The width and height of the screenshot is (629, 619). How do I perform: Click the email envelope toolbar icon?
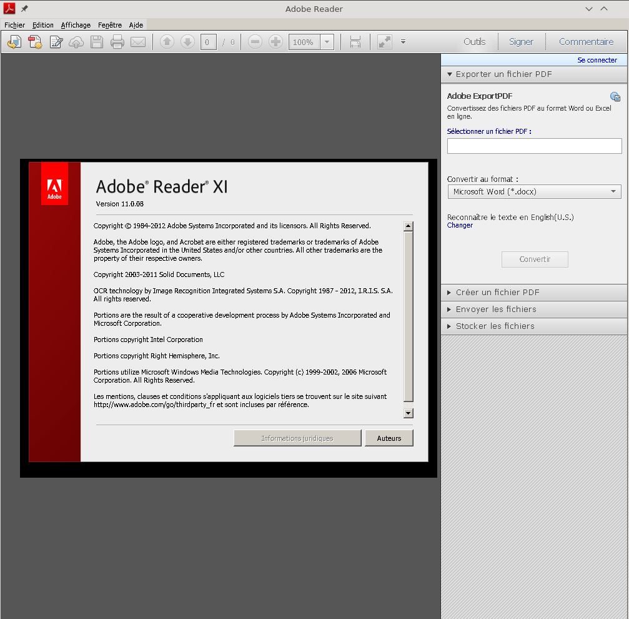(x=138, y=42)
